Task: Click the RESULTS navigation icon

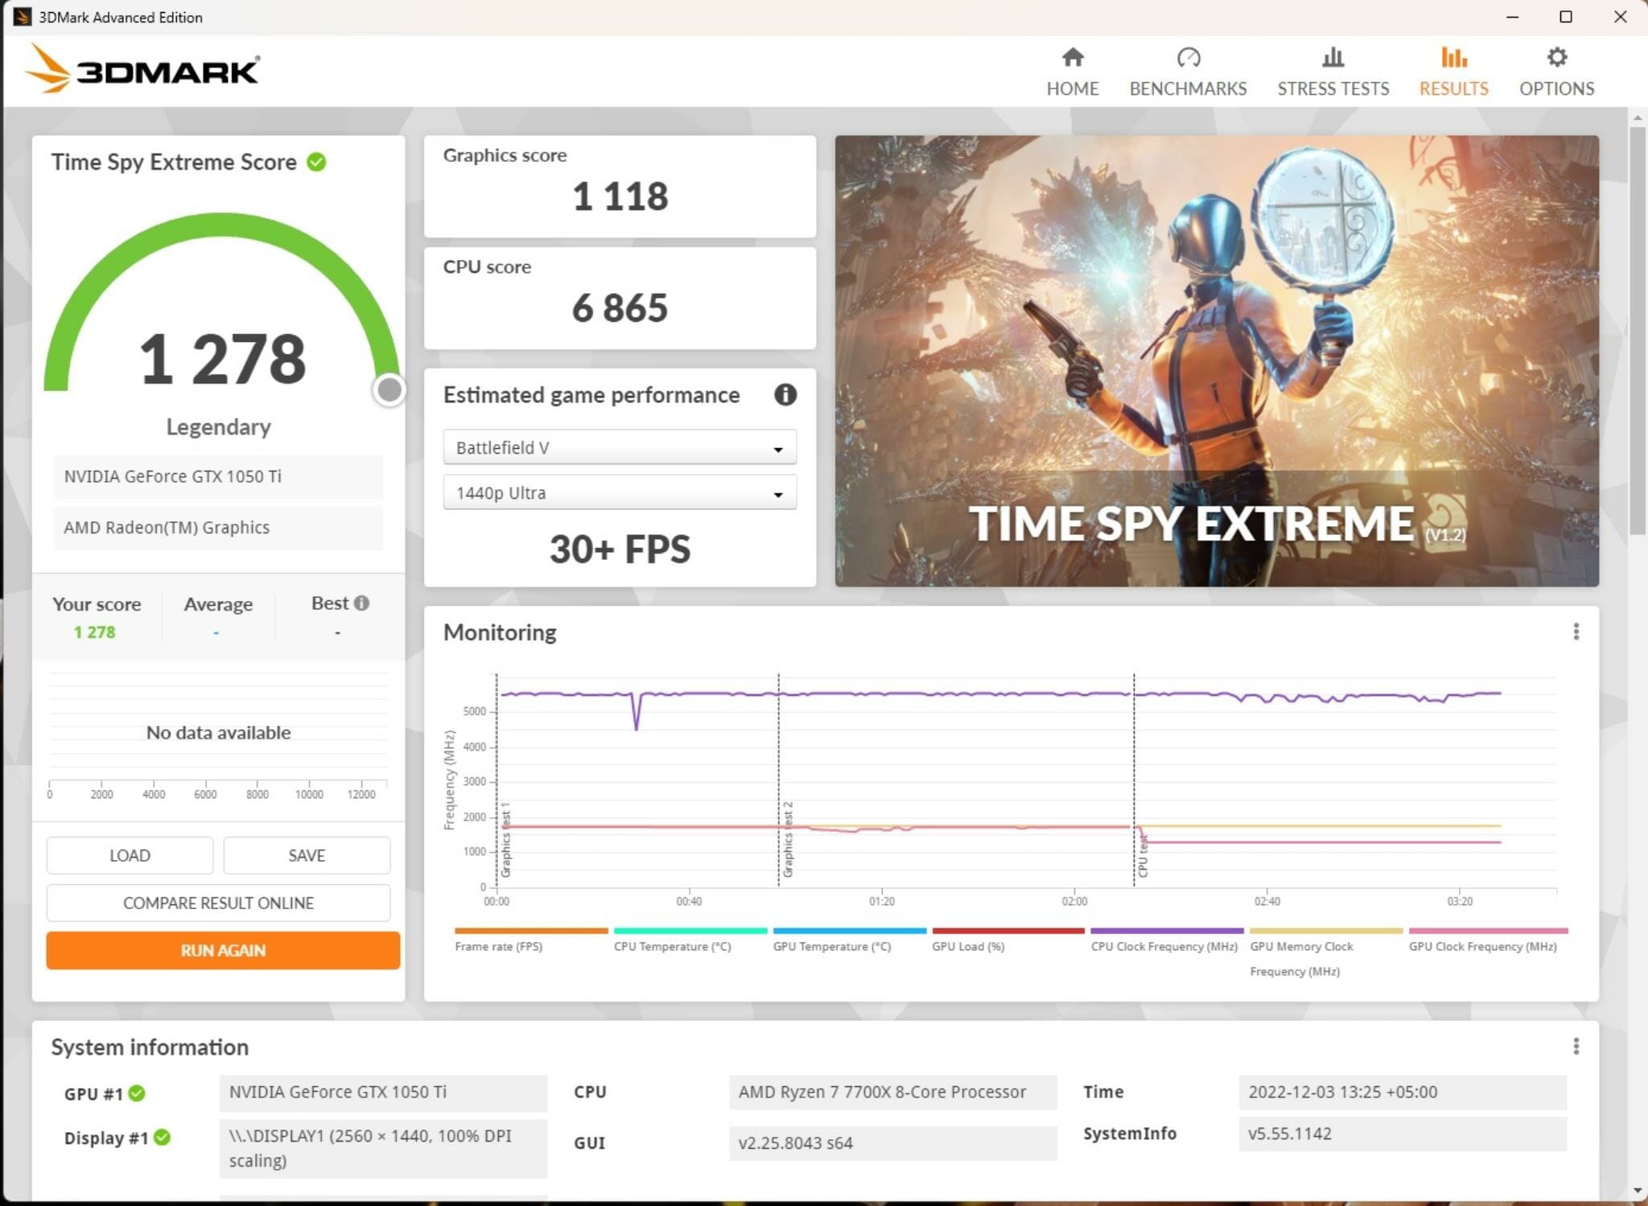Action: coord(1453,59)
